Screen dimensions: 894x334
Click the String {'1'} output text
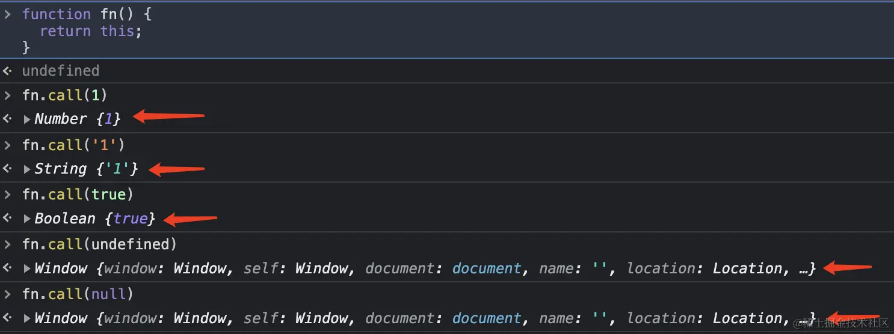pyautogui.click(x=86, y=169)
